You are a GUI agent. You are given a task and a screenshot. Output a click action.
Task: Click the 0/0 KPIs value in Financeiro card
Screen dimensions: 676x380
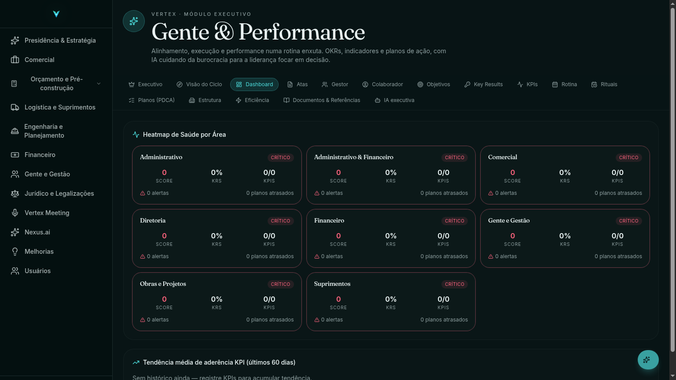point(443,236)
